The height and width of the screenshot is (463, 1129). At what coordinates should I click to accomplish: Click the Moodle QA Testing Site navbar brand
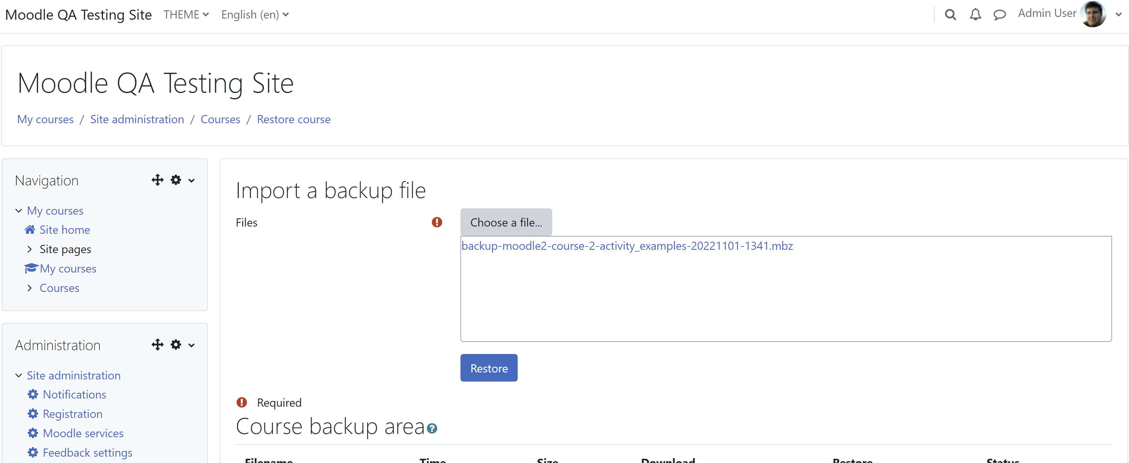tap(78, 15)
